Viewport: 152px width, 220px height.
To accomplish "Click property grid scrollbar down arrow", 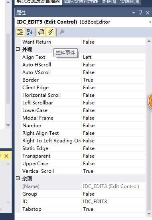I will (x=149, y=214).
